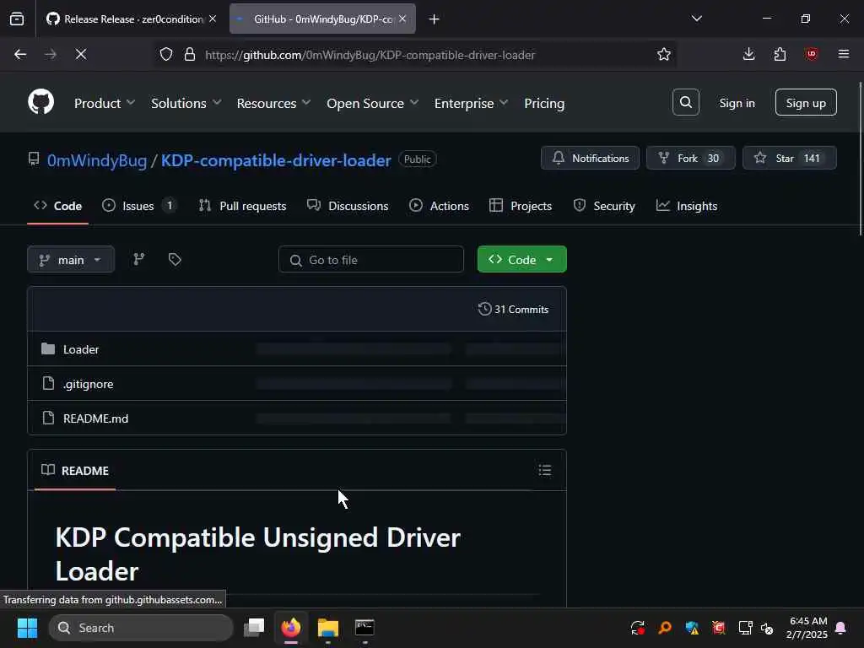864x648 pixels.
Task: Stop page loading in browser toolbar
Action: tap(80, 54)
